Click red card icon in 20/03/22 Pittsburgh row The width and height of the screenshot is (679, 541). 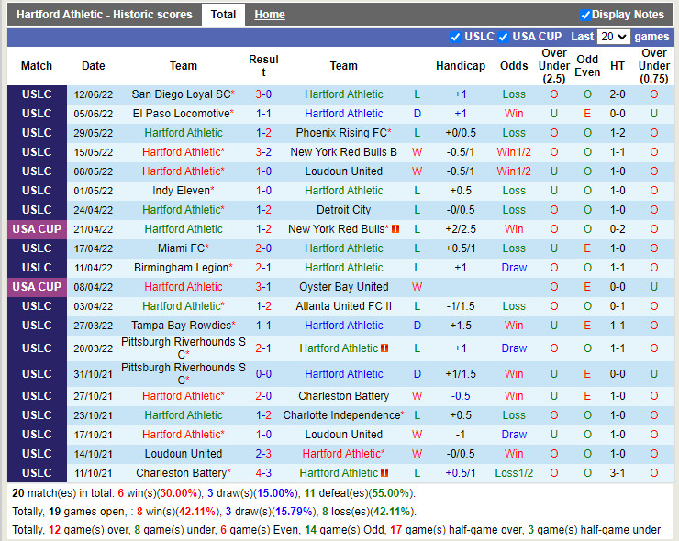pos(385,348)
